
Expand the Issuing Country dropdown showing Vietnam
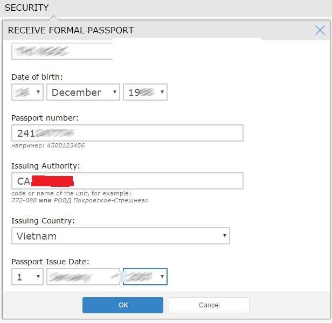[121, 236]
